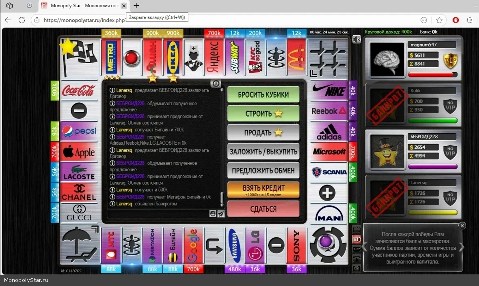
Task: Select the Chanel property cell
Action: 79,192
